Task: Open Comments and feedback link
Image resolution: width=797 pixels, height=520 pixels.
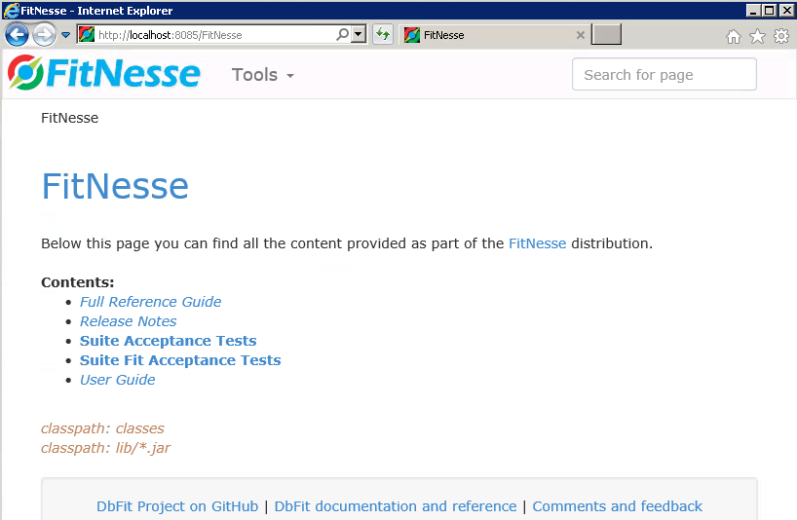Action: (618, 506)
